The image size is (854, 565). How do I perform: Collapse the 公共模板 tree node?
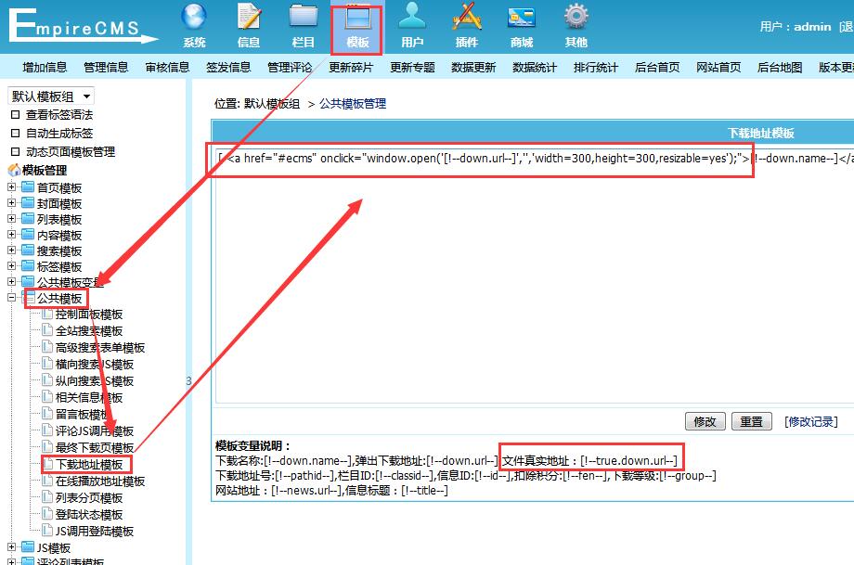click(x=12, y=299)
